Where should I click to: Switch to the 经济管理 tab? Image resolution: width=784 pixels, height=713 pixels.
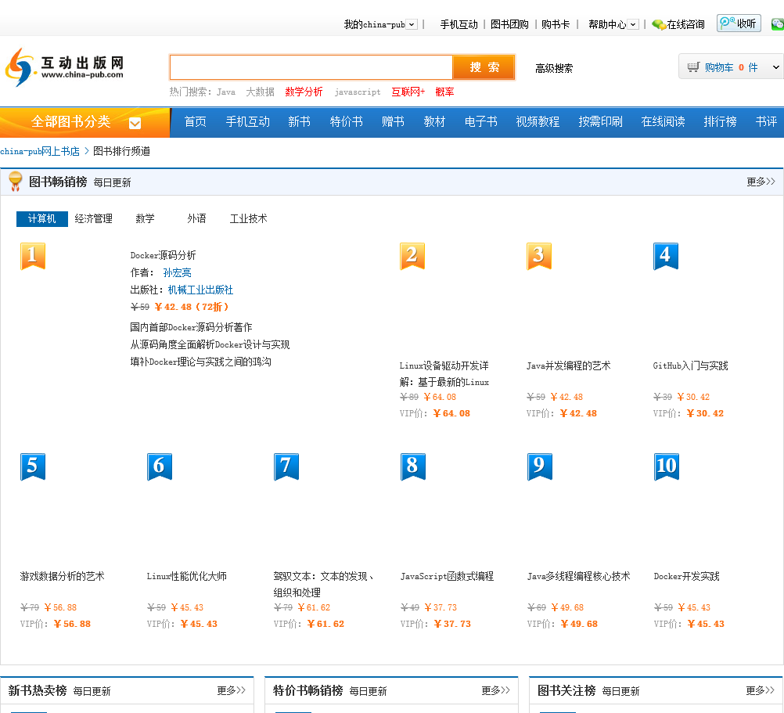pyautogui.click(x=93, y=218)
